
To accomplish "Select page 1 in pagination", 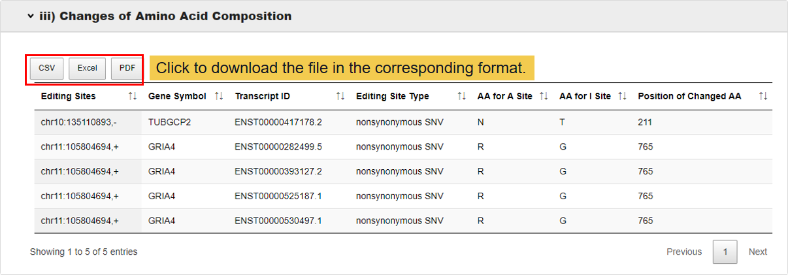I will pyautogui.click(x=725, y=251).
